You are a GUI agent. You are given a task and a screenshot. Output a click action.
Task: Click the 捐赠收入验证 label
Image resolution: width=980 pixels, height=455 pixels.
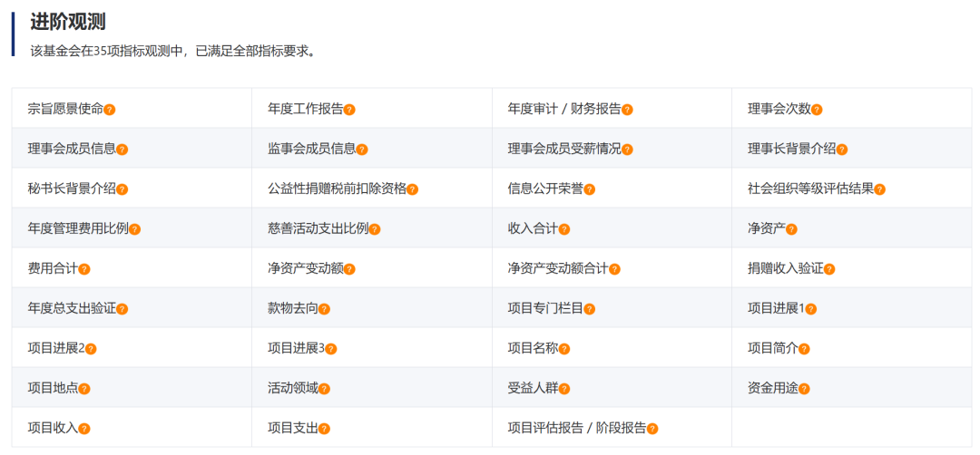pos(785,269)
